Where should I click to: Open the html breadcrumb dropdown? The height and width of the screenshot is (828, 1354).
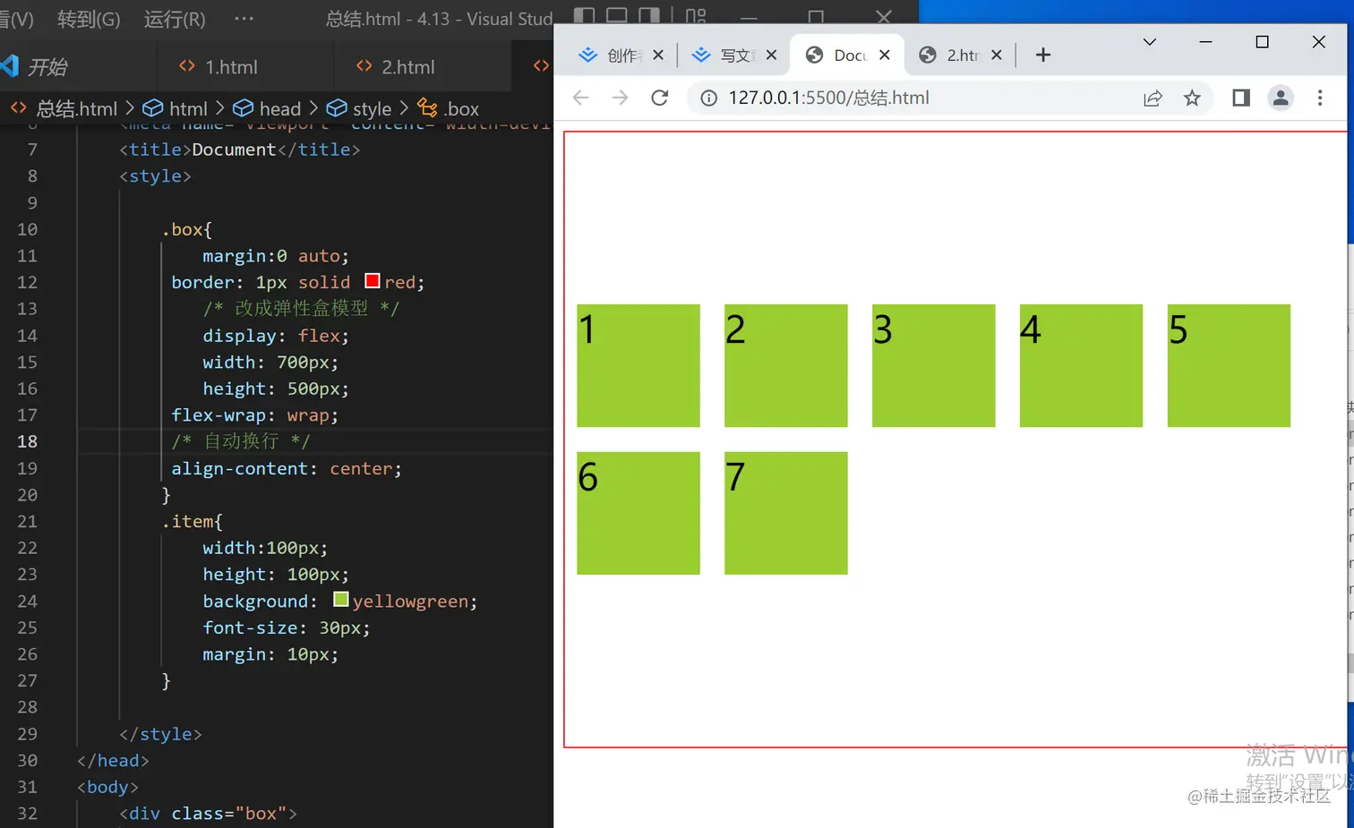point(176,108)
